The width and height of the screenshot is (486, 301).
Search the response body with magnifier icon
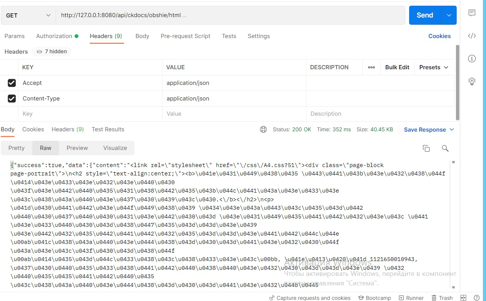click(445, 148)
